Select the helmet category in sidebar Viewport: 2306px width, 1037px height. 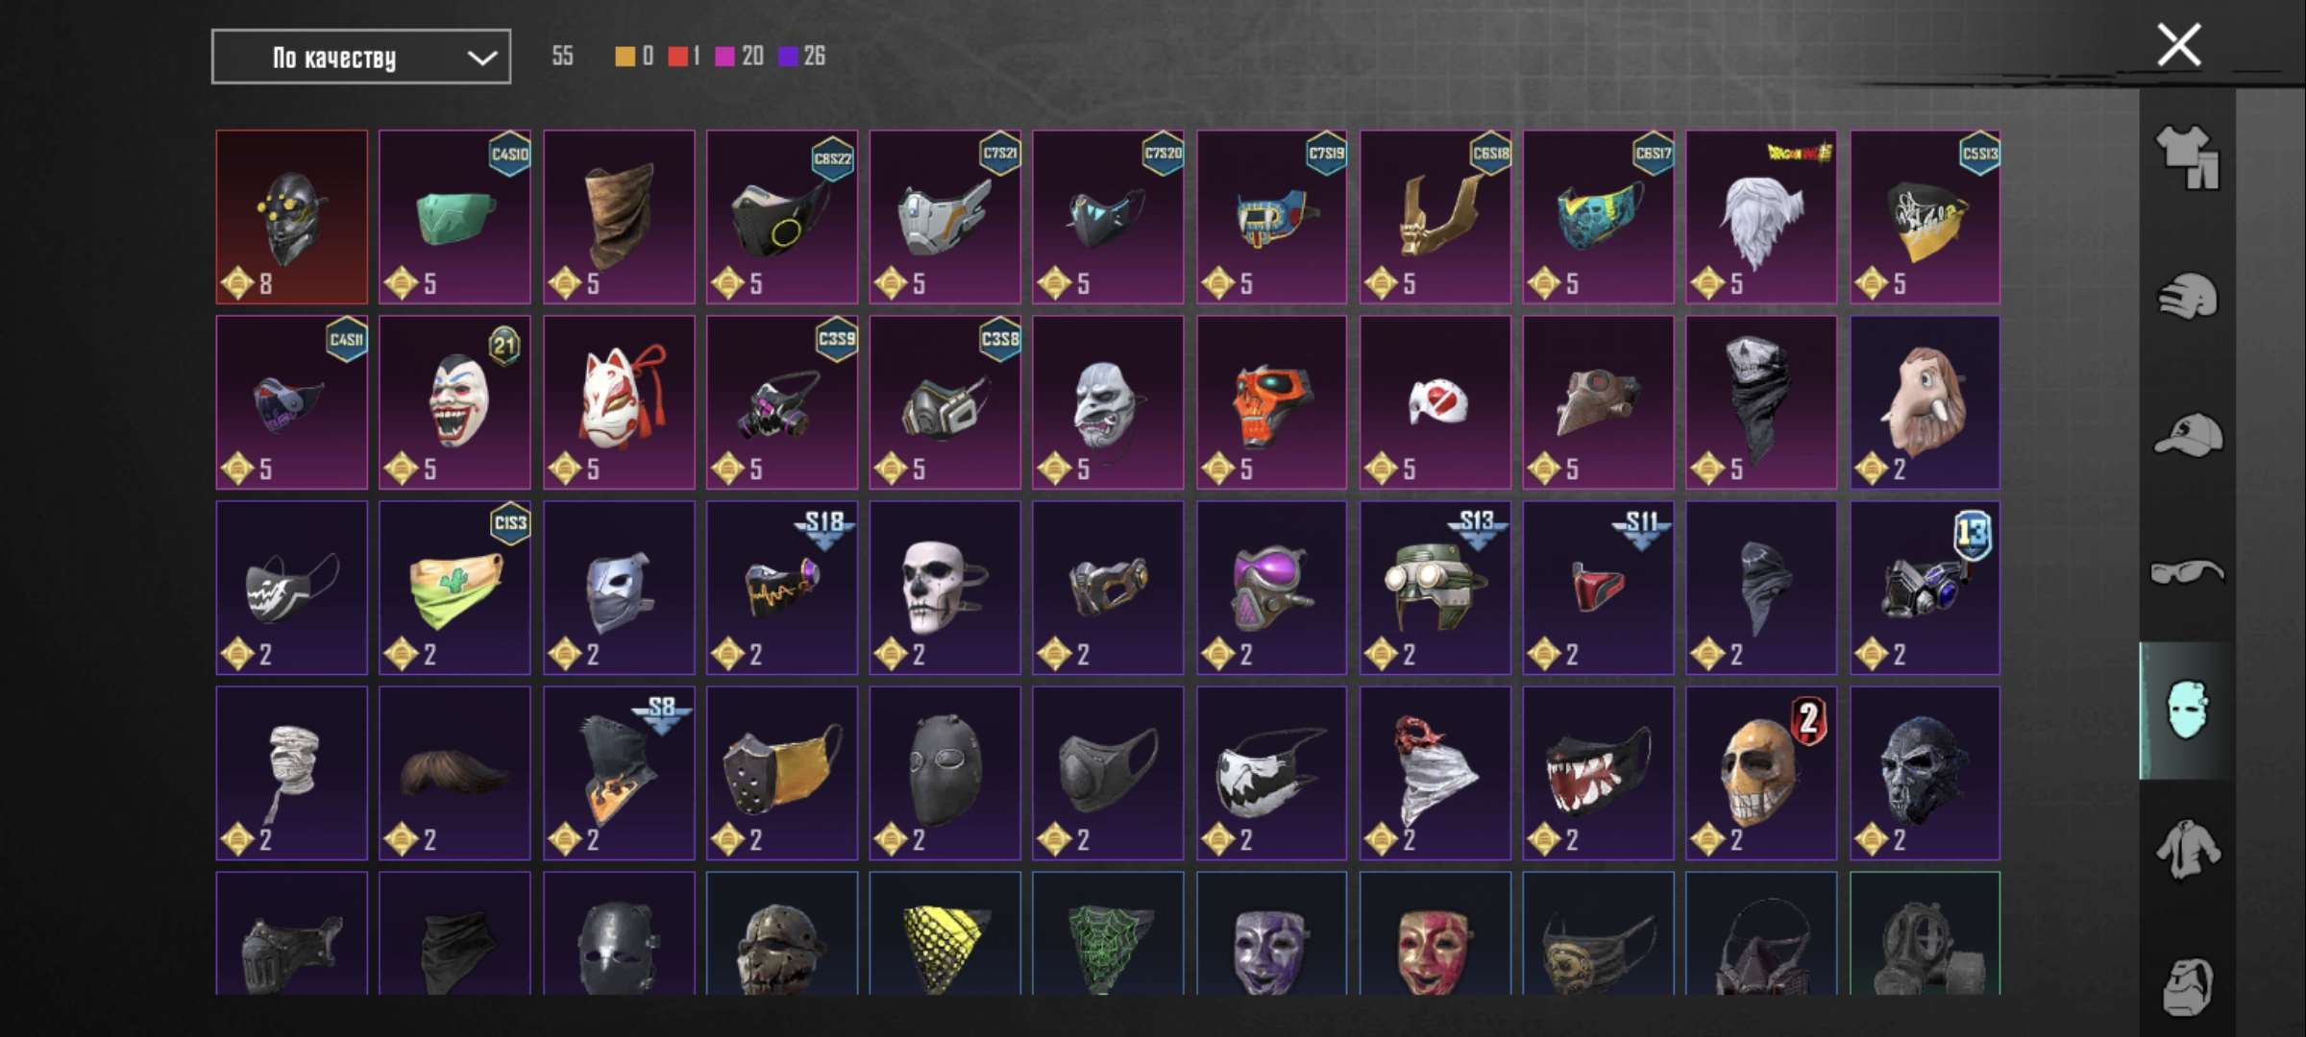pyautogui.click(x=2187, y=296)
